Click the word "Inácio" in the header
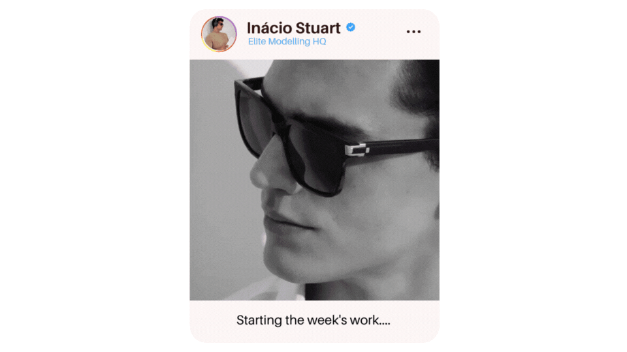 268,28
